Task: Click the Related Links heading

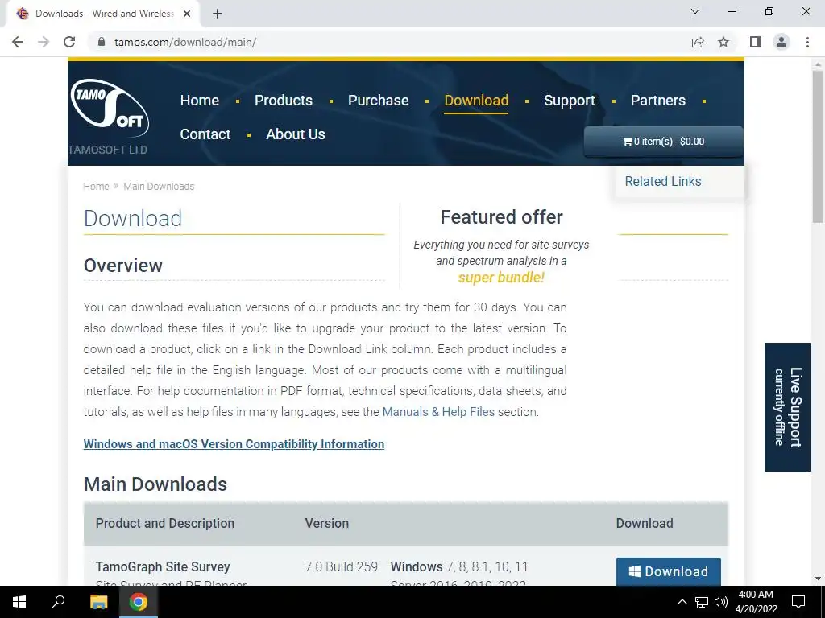Action: click(x=663, y=181)
